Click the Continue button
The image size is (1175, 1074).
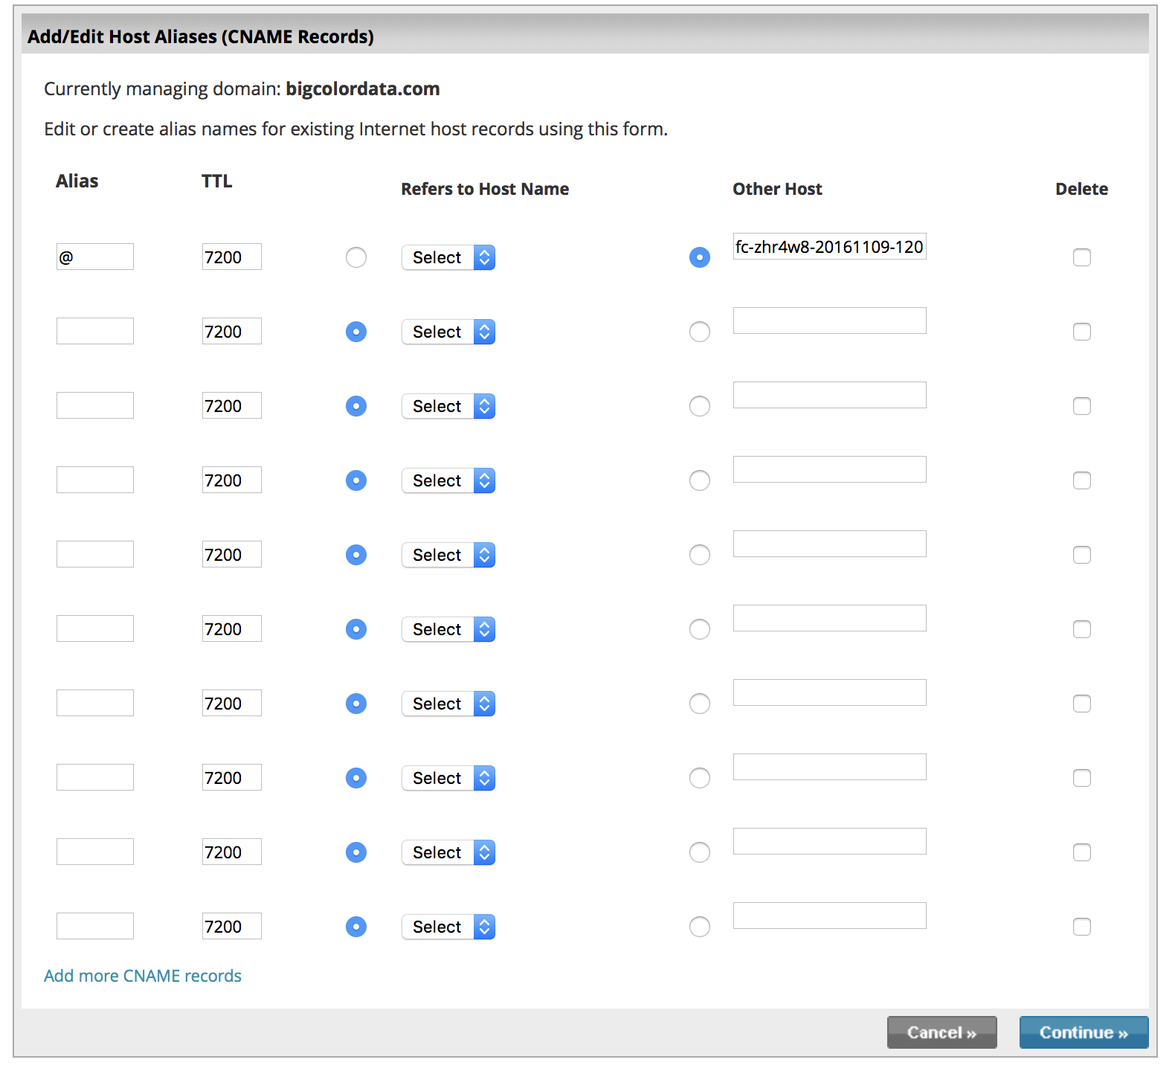(x=1083, y=1032)
